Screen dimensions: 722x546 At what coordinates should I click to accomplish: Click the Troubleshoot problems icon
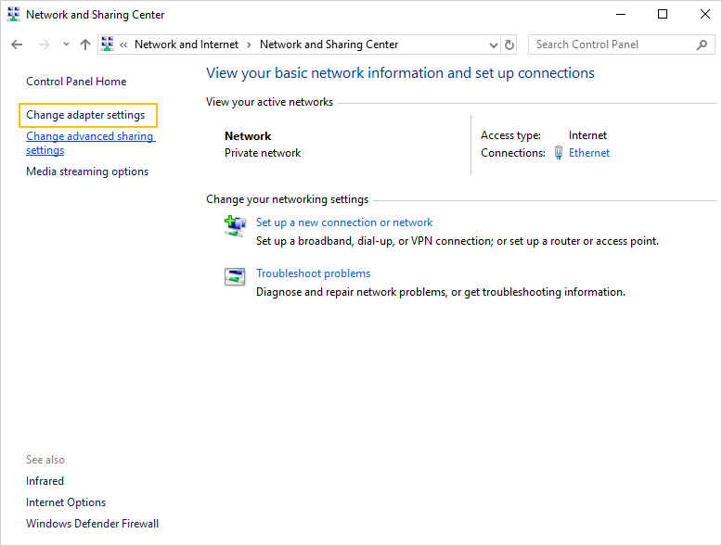pyautogui.click(x=235, y=276)
